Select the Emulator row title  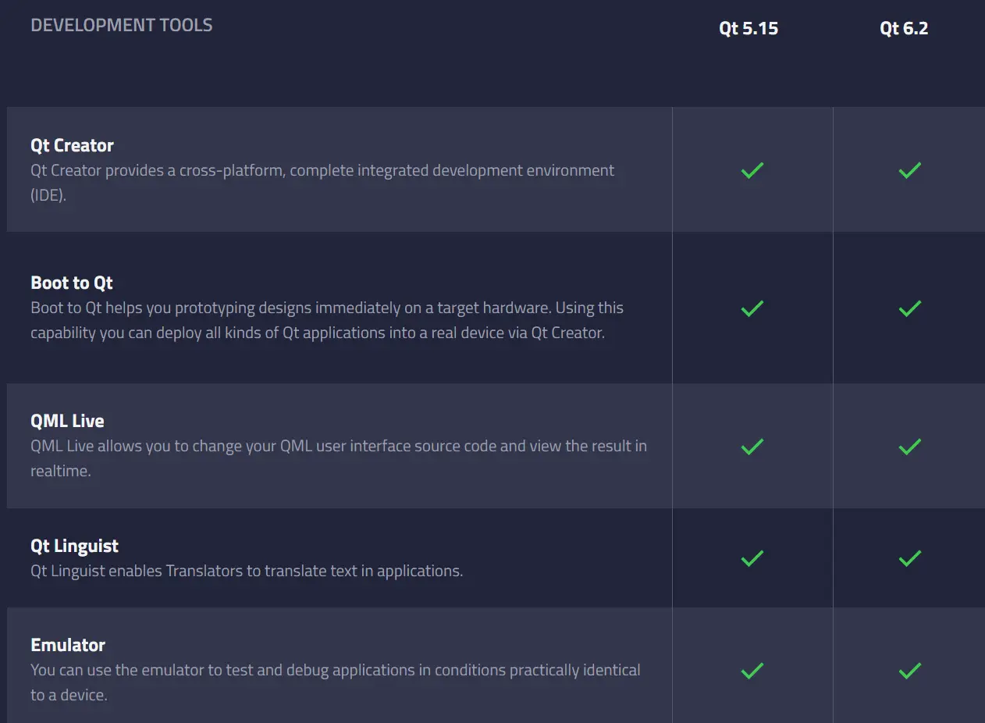coord(68,645)
